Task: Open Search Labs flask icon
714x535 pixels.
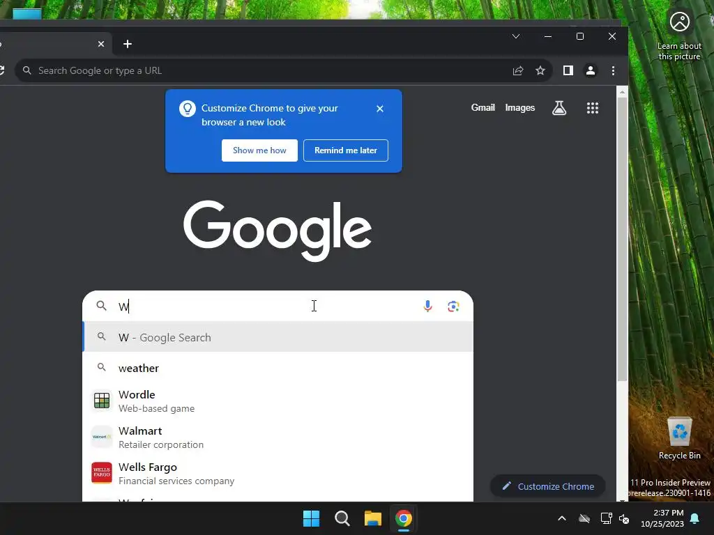Action: point(559,108)
